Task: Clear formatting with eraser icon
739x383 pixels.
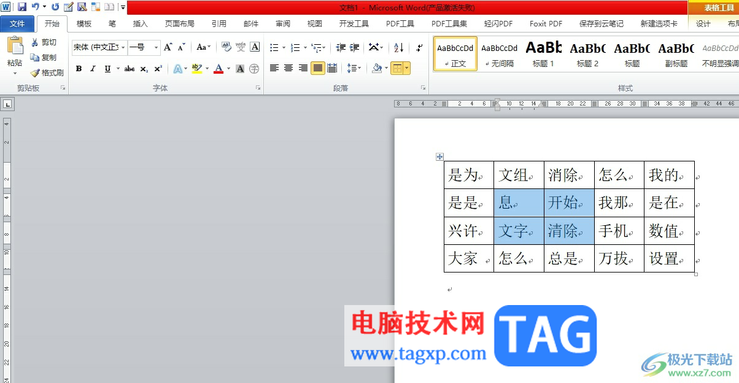Action: pyautogui.click(x=226, y=47)
